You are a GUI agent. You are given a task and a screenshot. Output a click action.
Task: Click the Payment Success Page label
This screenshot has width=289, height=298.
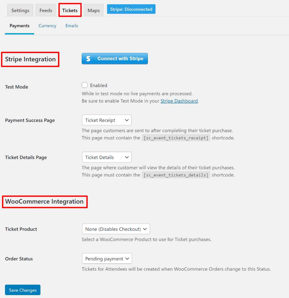tap(30, 120)
